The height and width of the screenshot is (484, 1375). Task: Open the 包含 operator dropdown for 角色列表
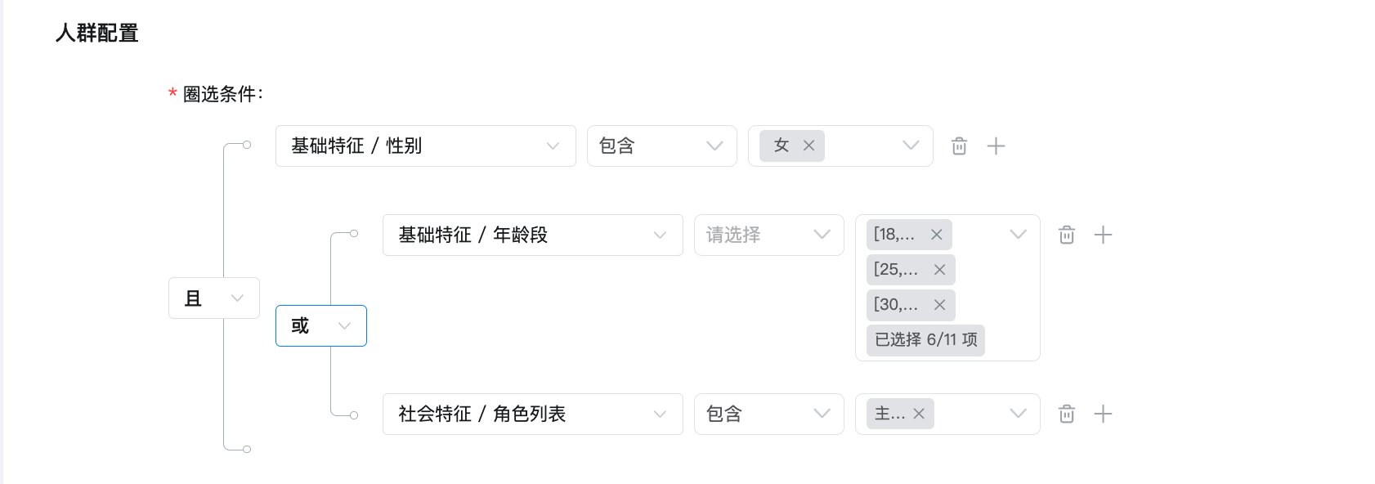769,415
